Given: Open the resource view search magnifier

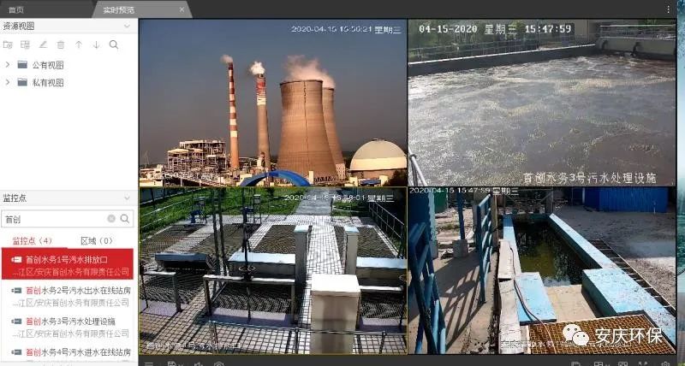Looking at the screenshot, I should point(114,44).
